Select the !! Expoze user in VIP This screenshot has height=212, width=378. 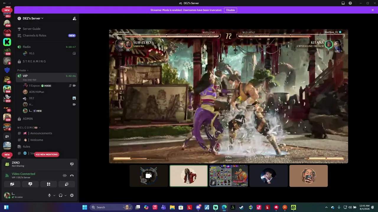pyautogui.click(x=50, y=86)
